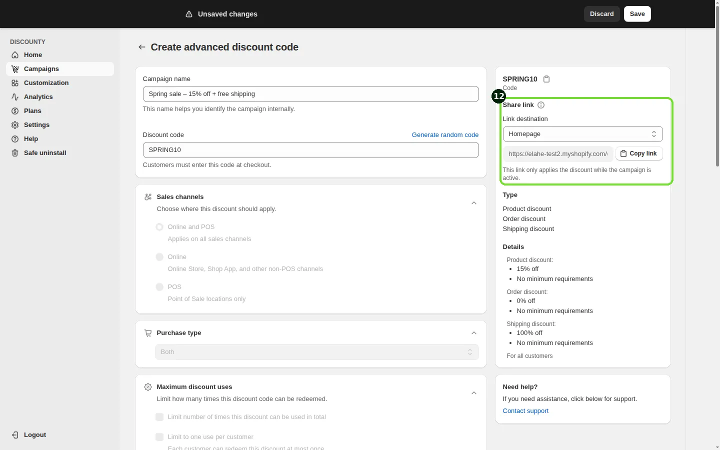Check Limit number of times used in total
This screenshot has height=450, width=720.
coord(159,417)
